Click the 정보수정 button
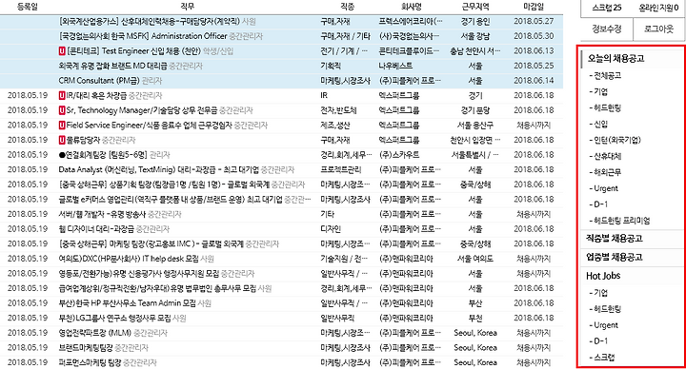This screenshot has width=686, height=369. pyautogui.click(x=606, y=29)
